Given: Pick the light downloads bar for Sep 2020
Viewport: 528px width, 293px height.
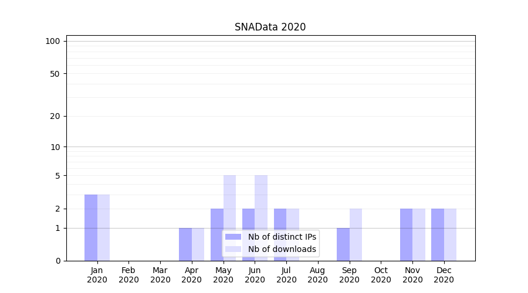Looking at the screenshot, I should tap(356, 234).
